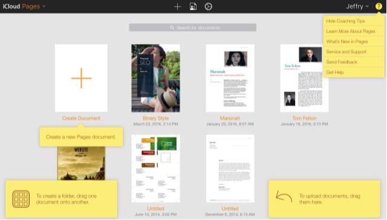Choose Send Feedback from help menu
387x220 pixels.
(354, 62)
